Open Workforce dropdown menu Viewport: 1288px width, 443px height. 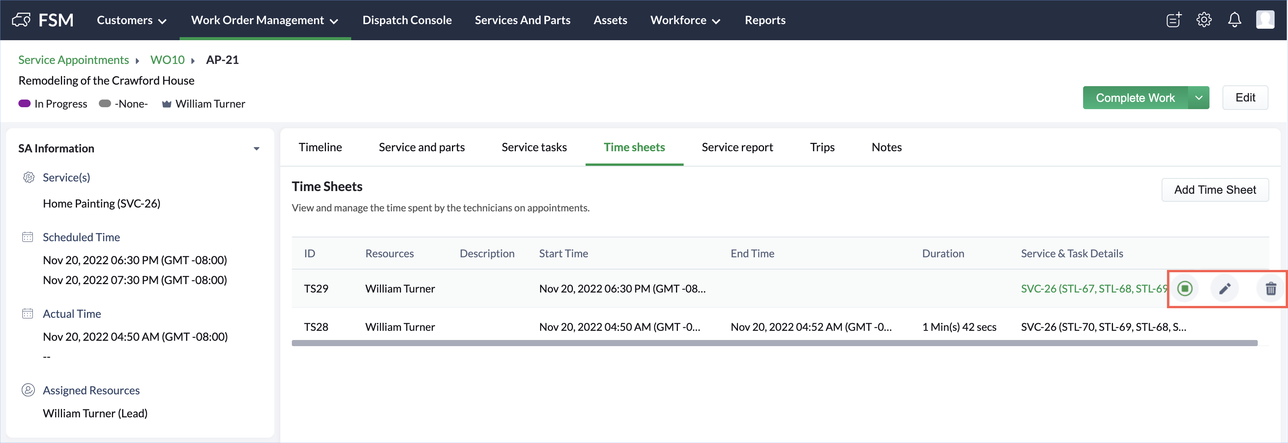[684, 20]
